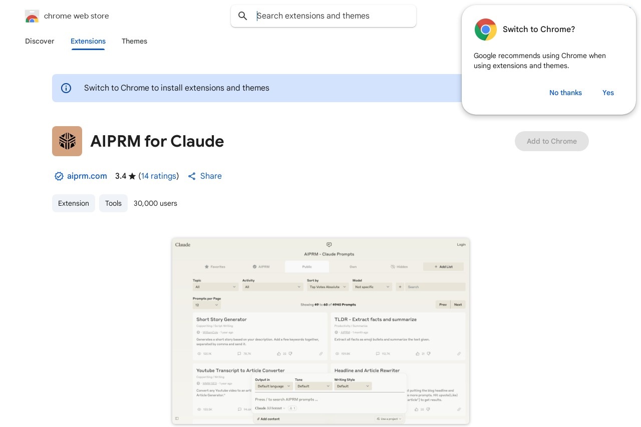Screen dimensions: 641x427
Task: Click the 30,000 users text
Action: click(155, 203)
